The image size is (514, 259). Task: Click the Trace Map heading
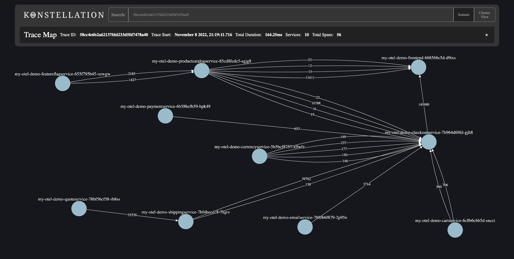40,35
